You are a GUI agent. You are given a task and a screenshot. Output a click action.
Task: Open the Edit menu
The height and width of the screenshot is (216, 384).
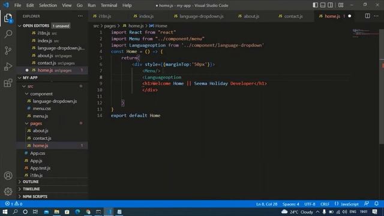pyautogui.click(x=30, y=5)
